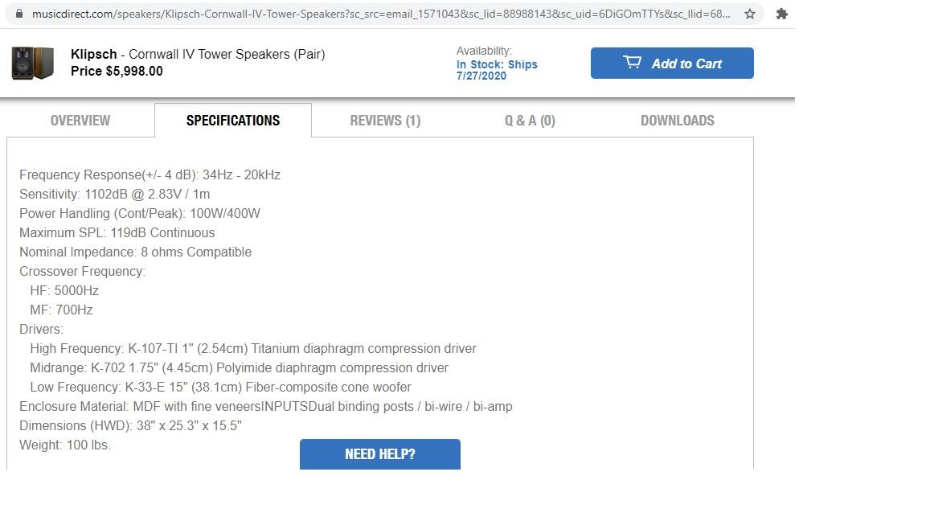Click the Frequency Response specification line
This screenshot has width=926, height=521.
150,175
